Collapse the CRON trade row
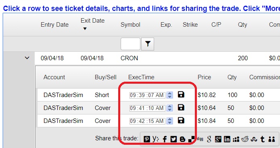This screenshot has height=148, width=280. (x=27, y=58)
